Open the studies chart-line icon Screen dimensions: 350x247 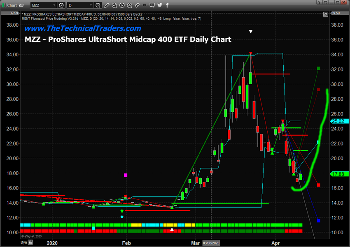(114, 5)
